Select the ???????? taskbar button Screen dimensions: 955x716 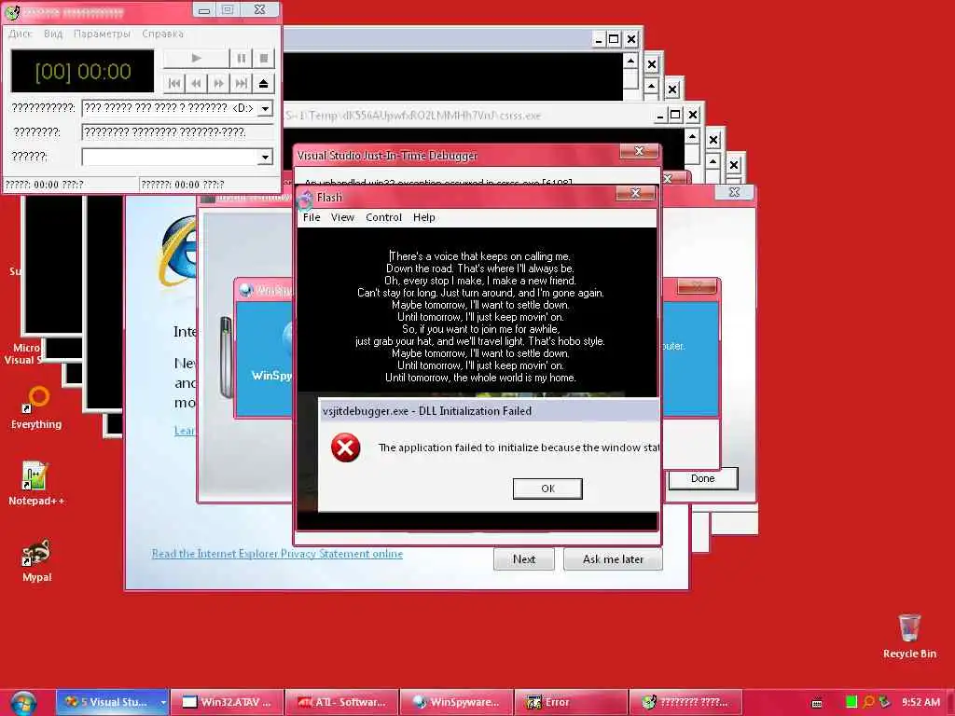685,702
